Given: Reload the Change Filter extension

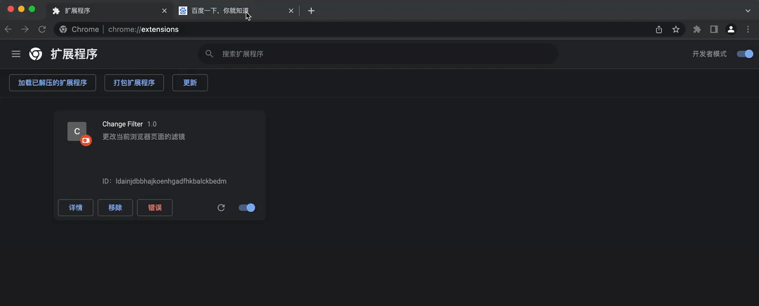Looking at the screenshot, I should click(x=221, y=208).
